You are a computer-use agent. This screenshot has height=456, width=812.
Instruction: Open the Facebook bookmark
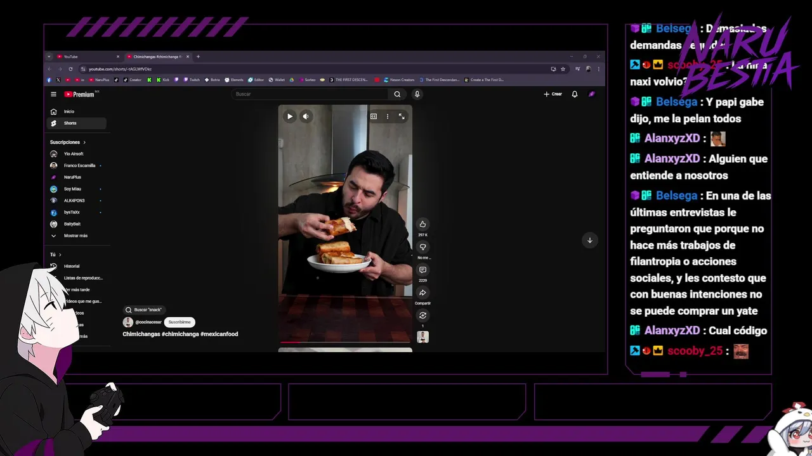coord(49,80)
